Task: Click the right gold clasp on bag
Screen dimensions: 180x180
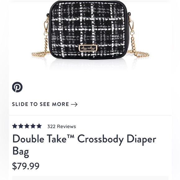Action: (132, 25)
